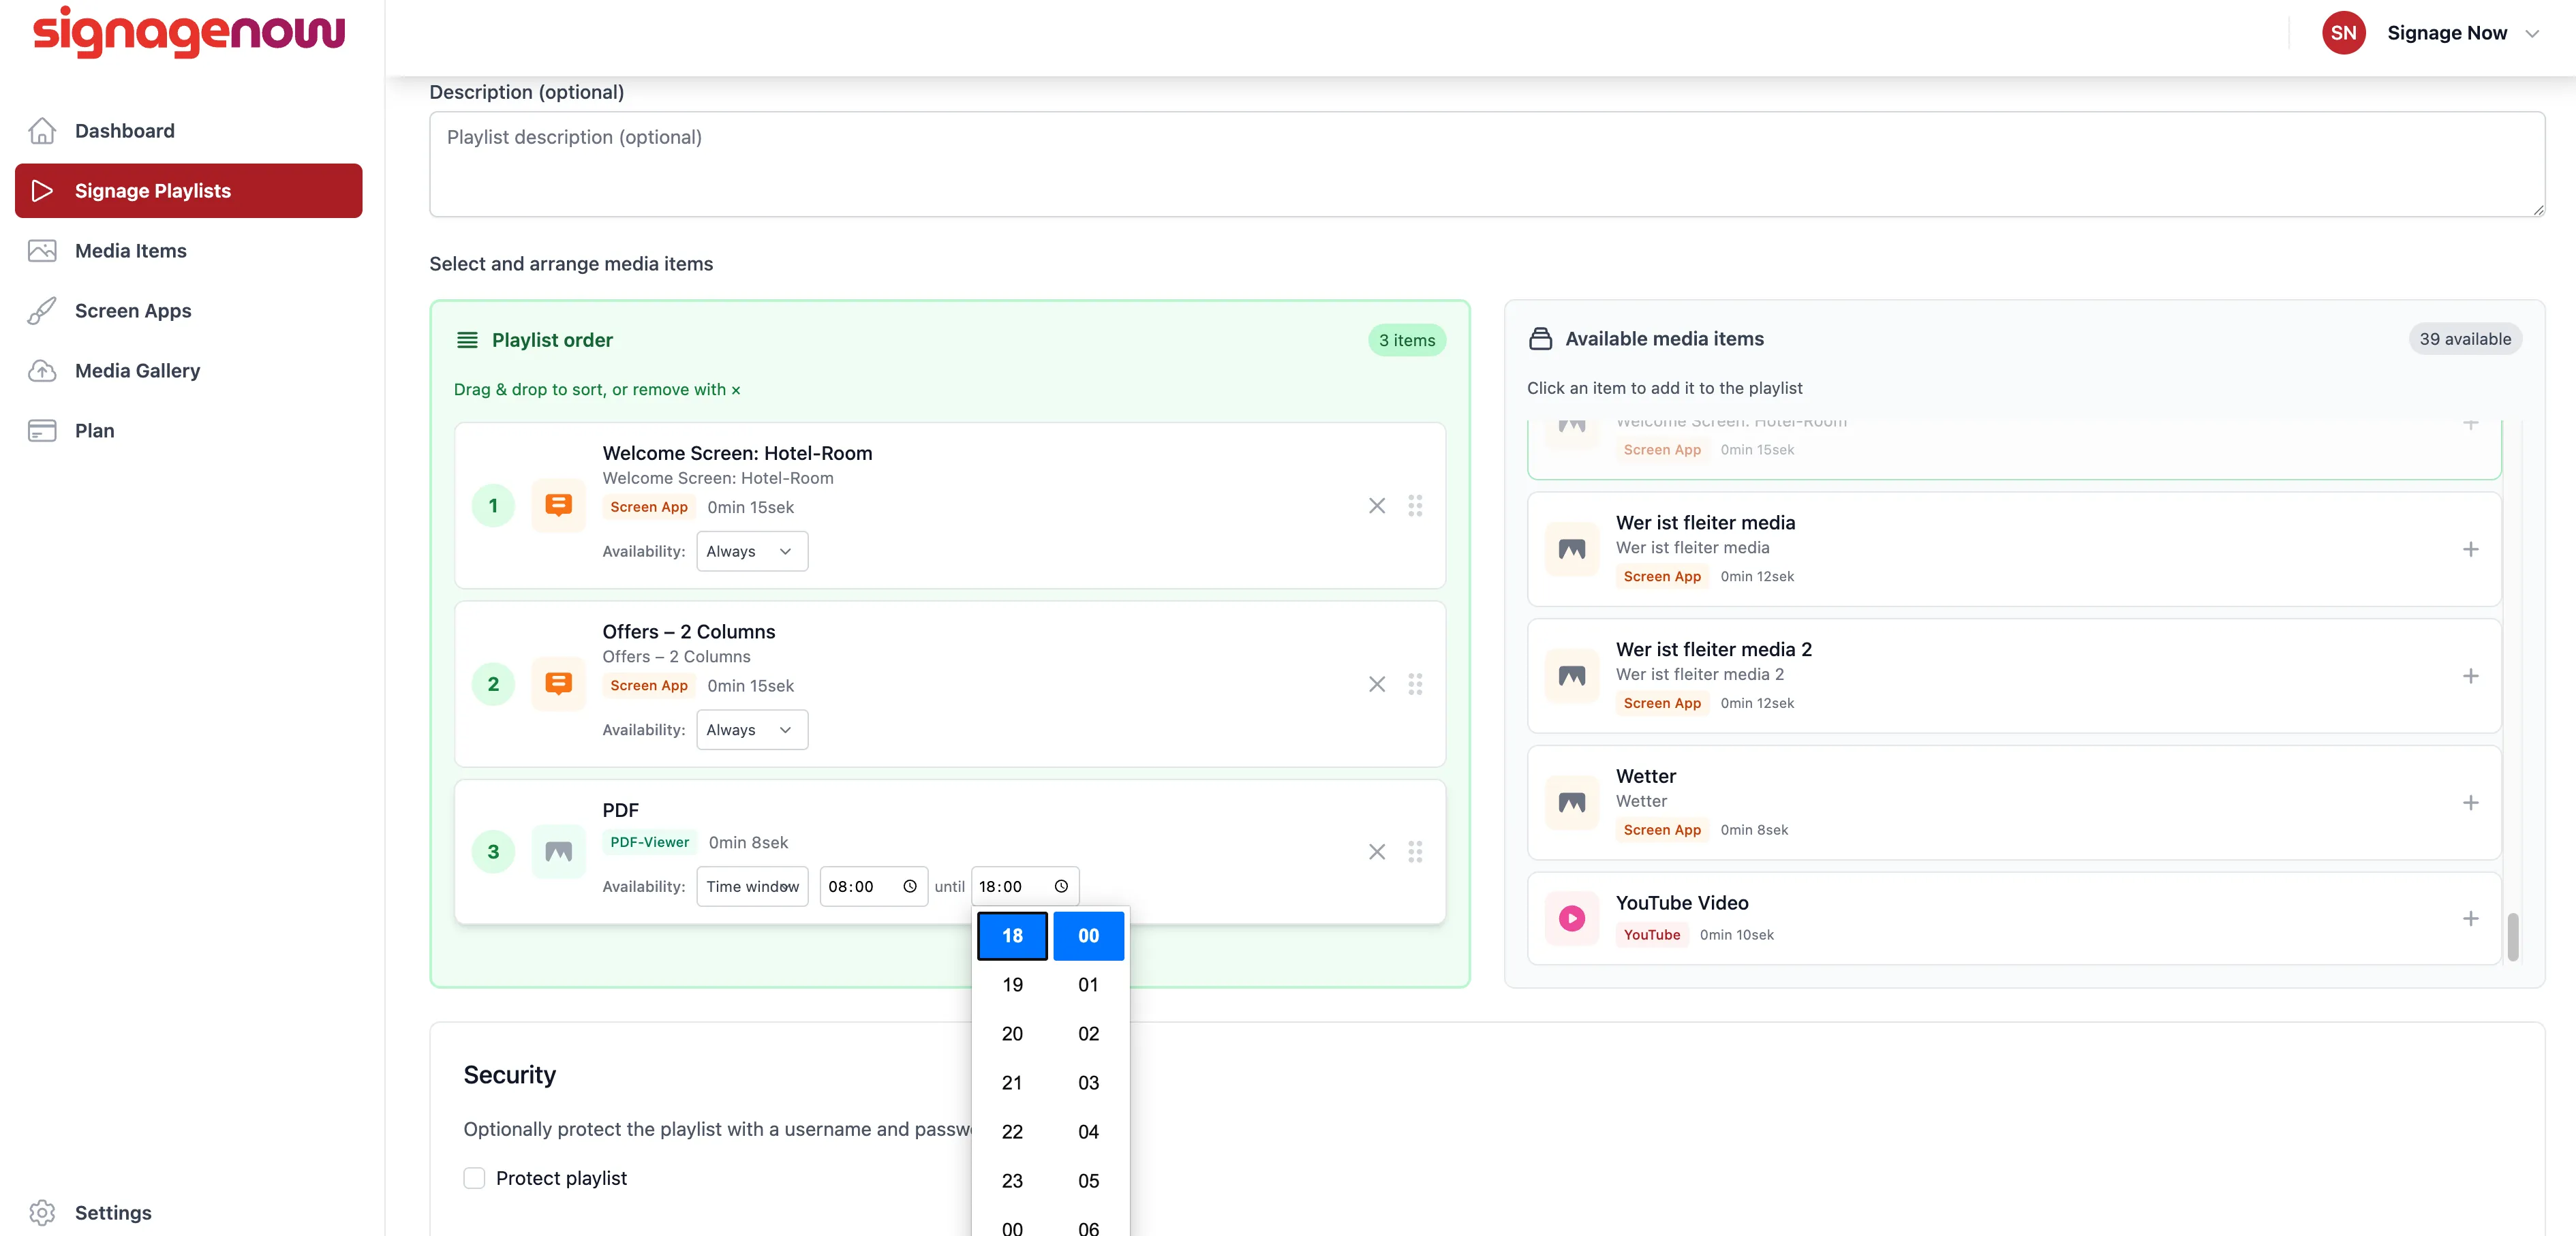Add Wer ist fleiter media to playlist

point(2470,549)
